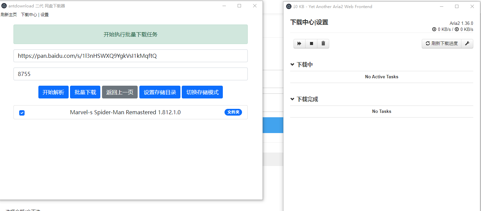Click the 文件夹 badge on the Spider-Man row

(x=233, y=112)
